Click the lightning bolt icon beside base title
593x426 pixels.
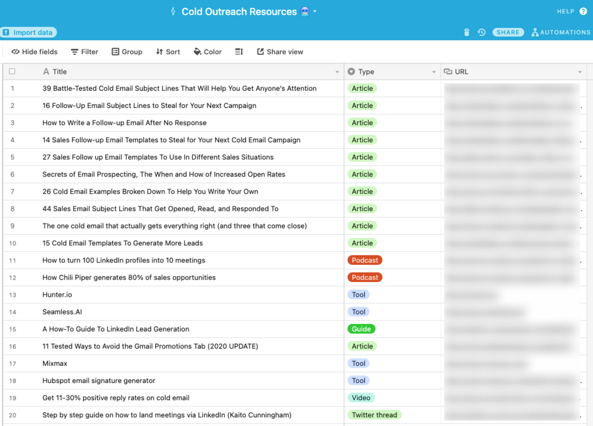pyautogui.click(x=173, y=11)
